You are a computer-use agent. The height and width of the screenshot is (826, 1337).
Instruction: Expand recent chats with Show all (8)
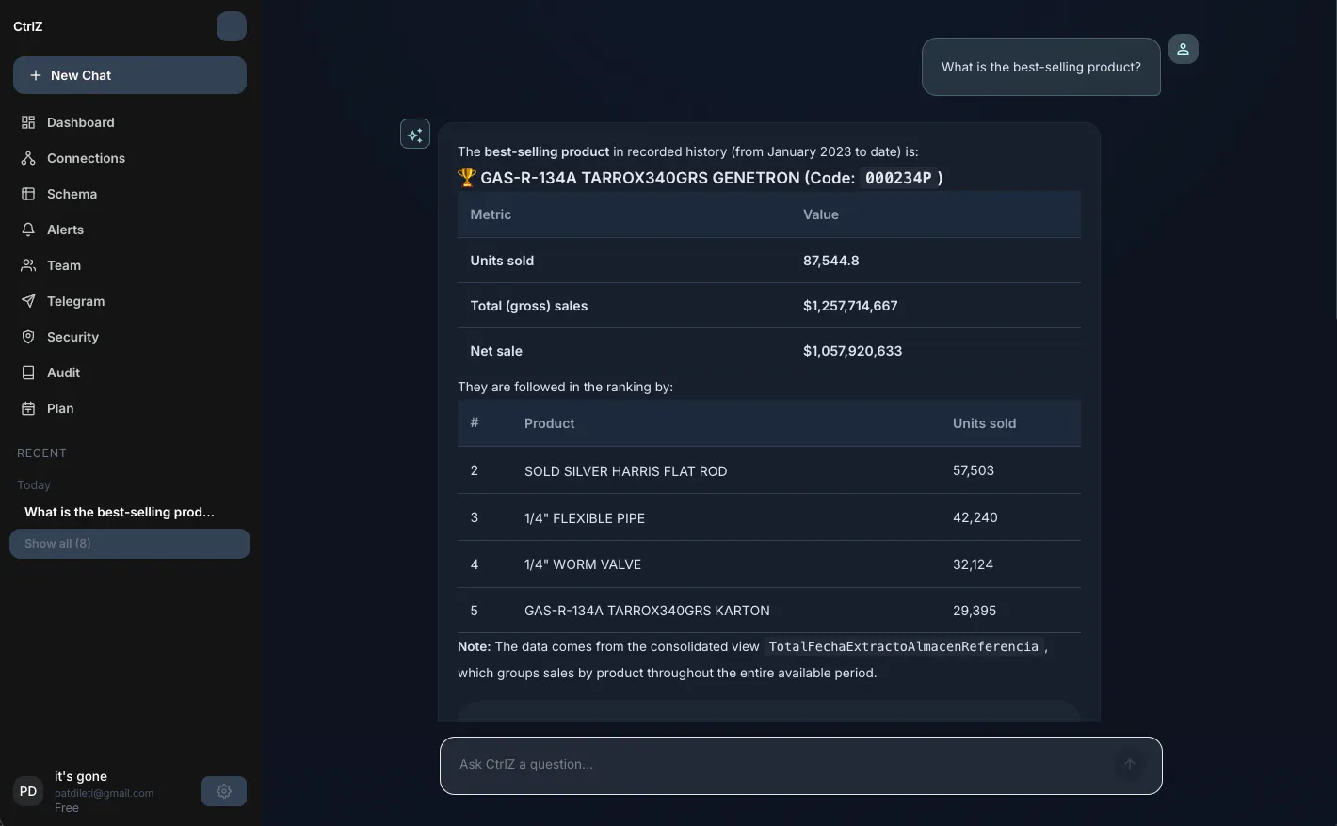point(130,544)
